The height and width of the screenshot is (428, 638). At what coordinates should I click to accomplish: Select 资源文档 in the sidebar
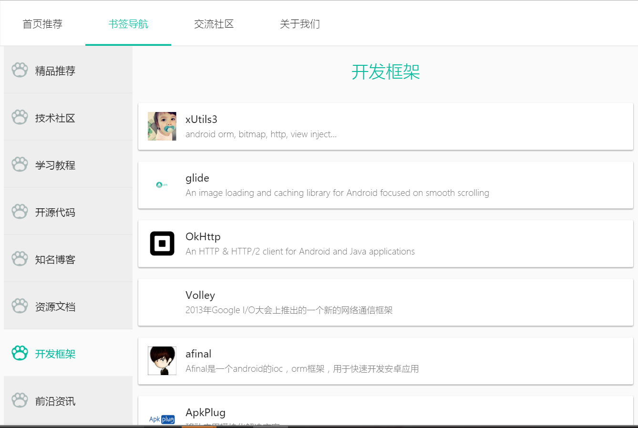68,306
